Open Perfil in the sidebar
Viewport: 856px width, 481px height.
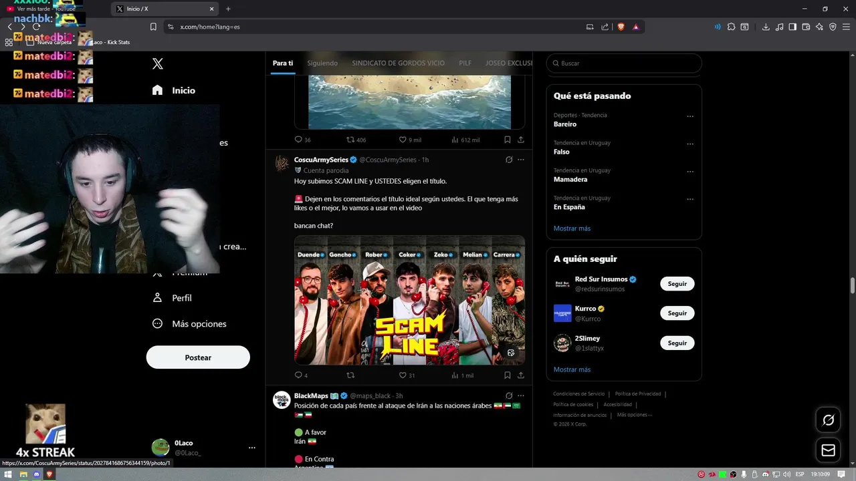(x=173, y=298)
